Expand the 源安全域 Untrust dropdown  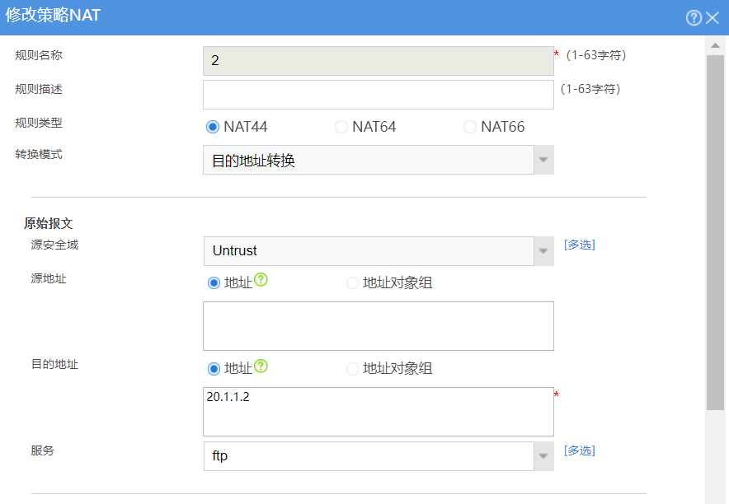543,251
